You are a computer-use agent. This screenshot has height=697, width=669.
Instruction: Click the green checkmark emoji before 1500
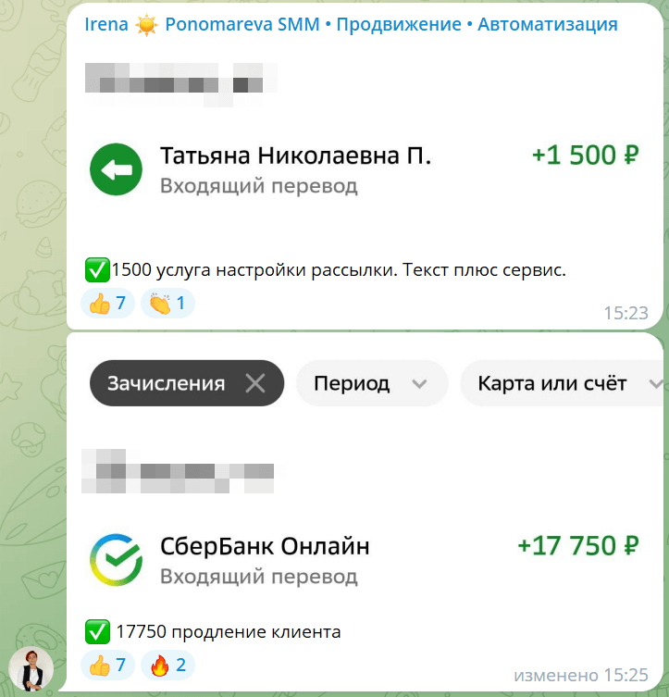pyautogui.click(x=97, y=269)
